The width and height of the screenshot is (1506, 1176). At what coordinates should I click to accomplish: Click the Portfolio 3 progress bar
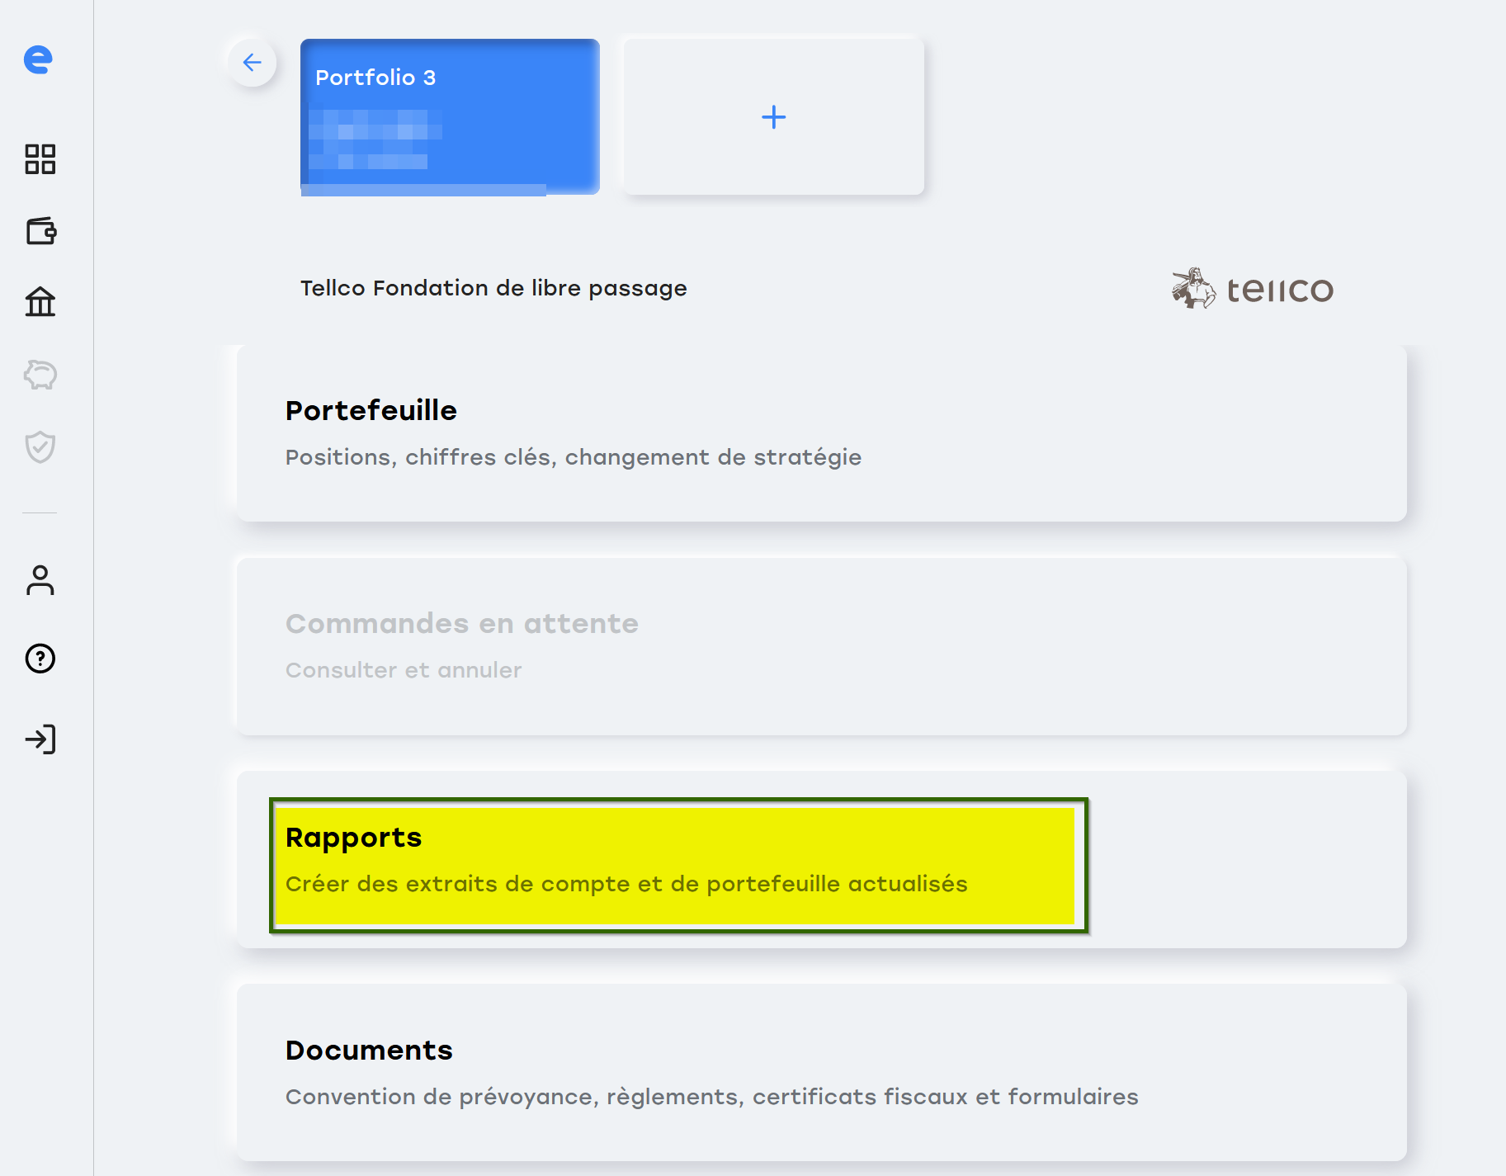coord(423,190)
